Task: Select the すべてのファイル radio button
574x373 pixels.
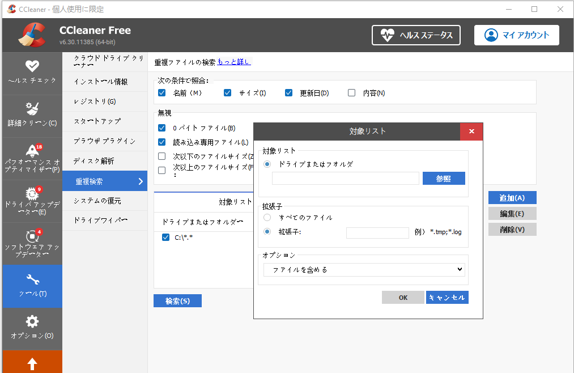Action: pyautogui.click(x=267, y=218)
